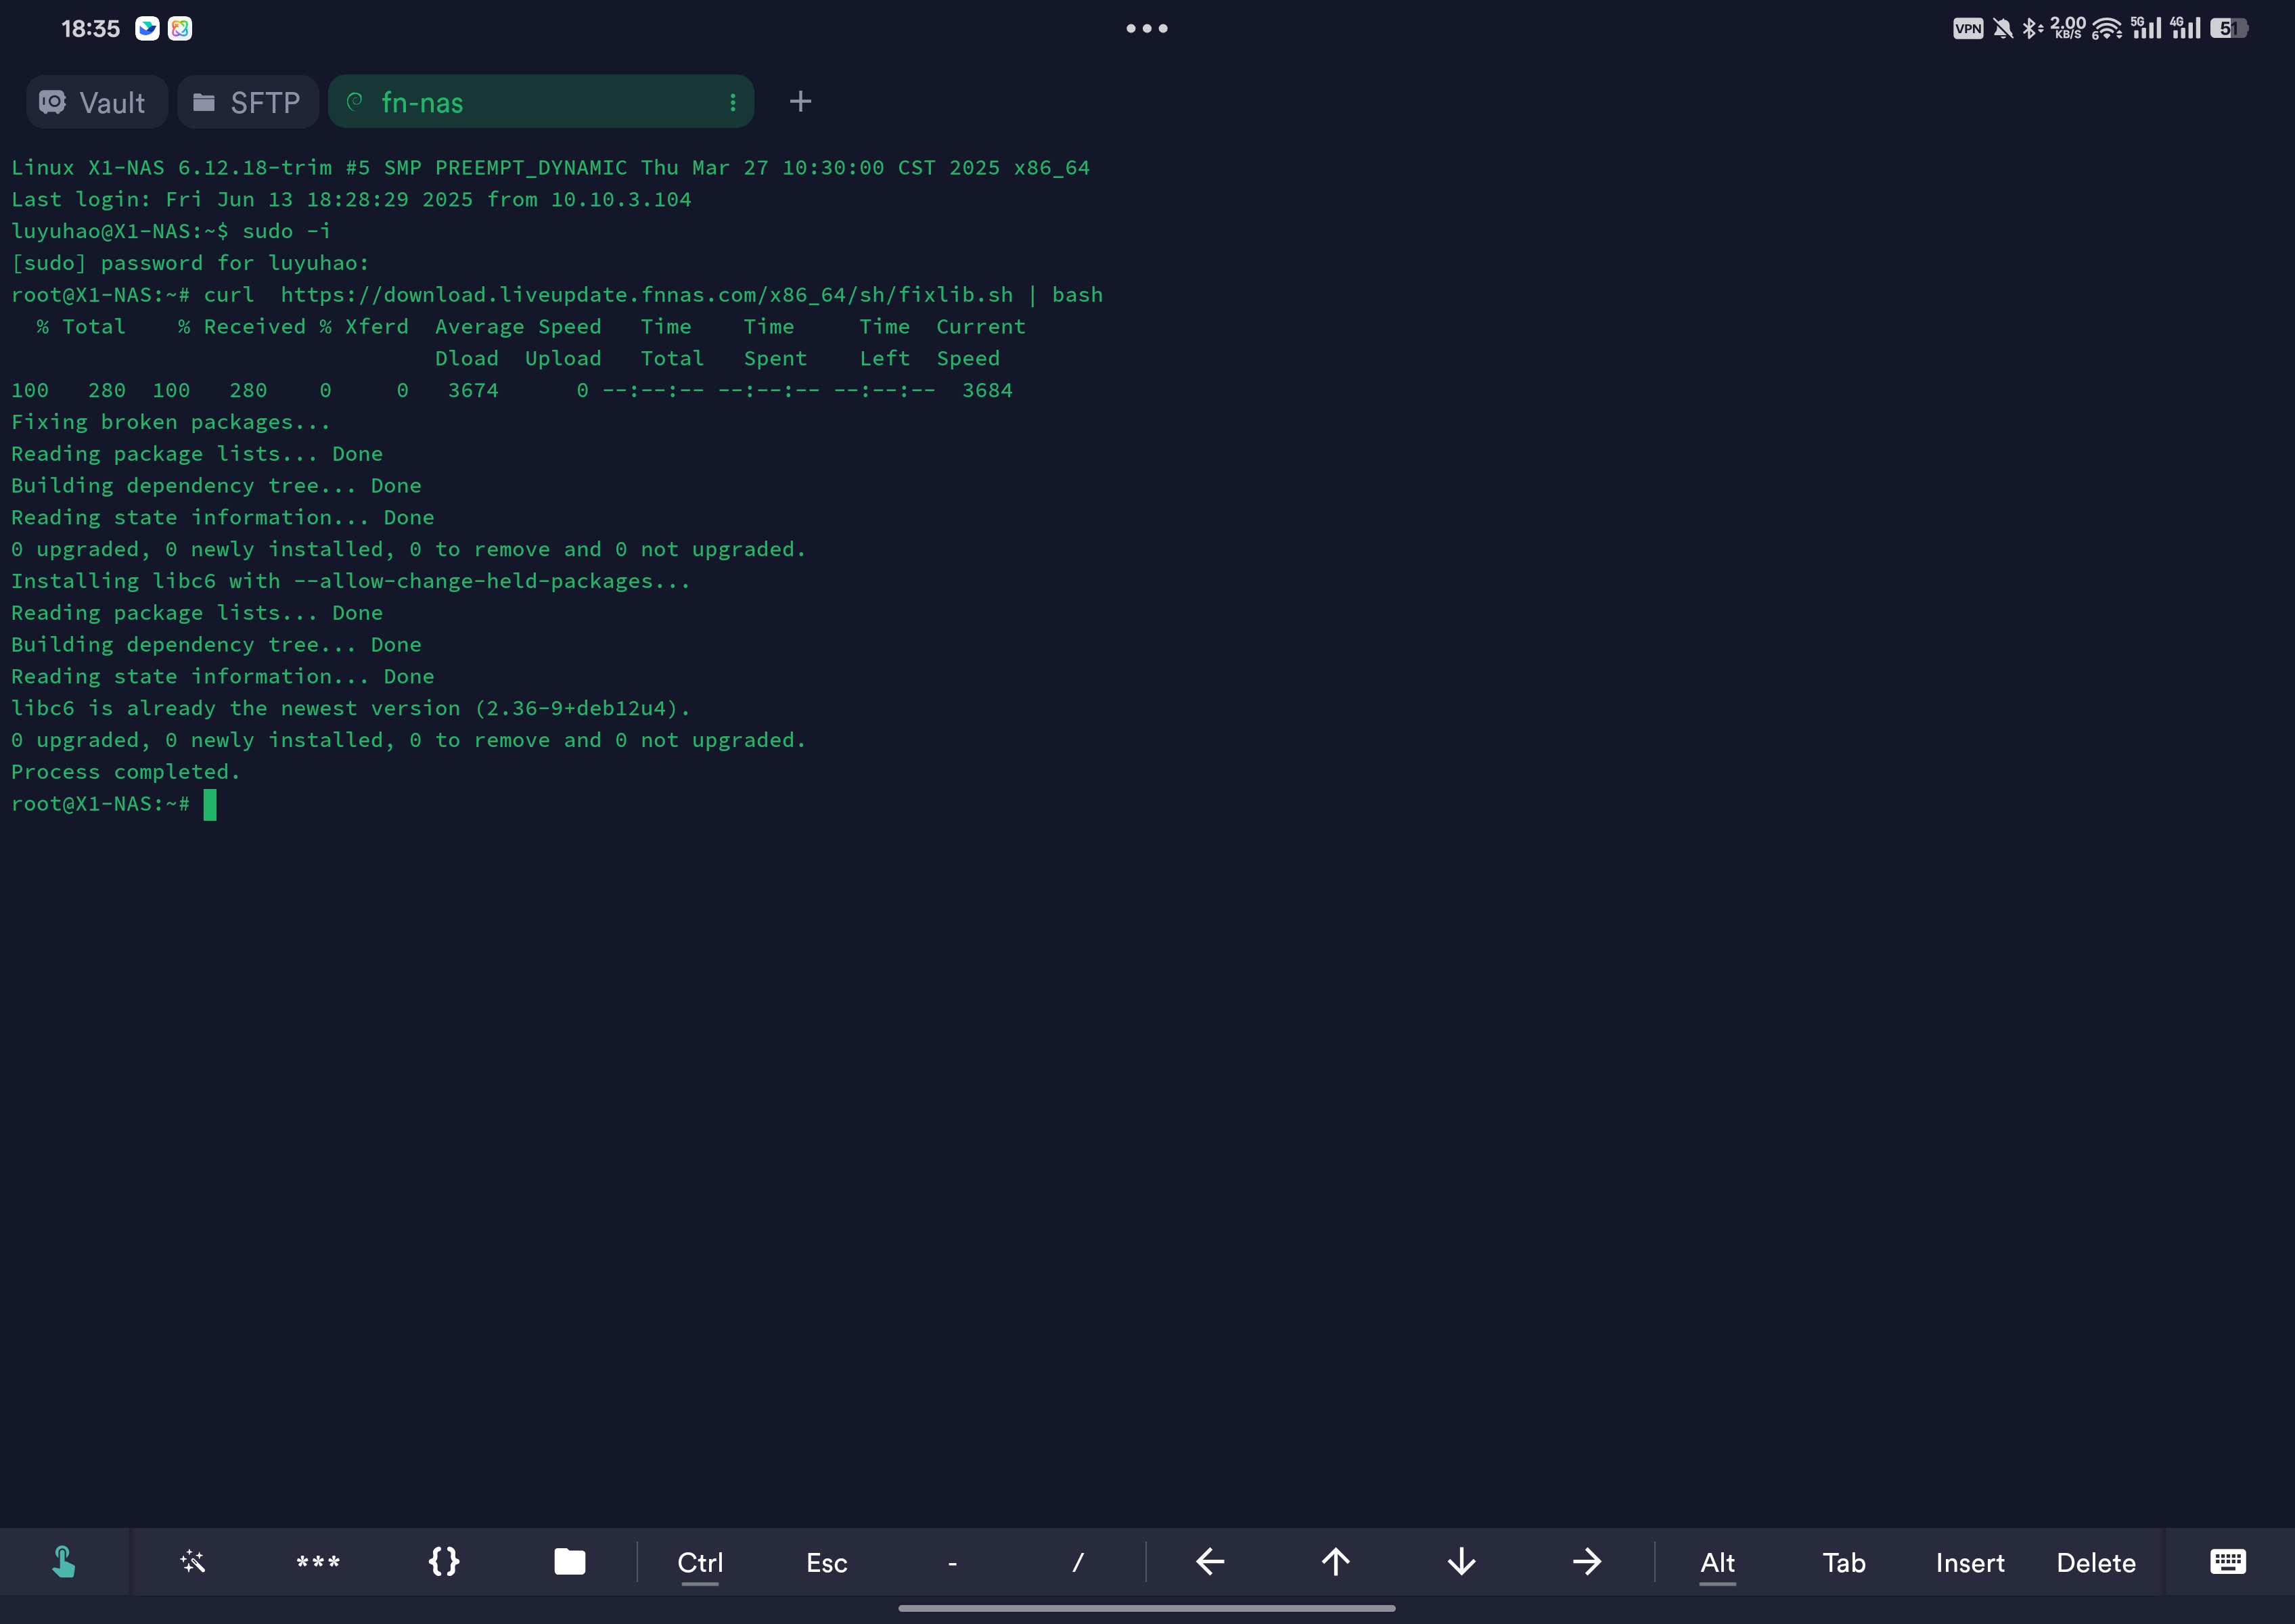Screen dimensions: 2295x1624
Task: Tap the left arrow key
Action: [1211, 1562]
